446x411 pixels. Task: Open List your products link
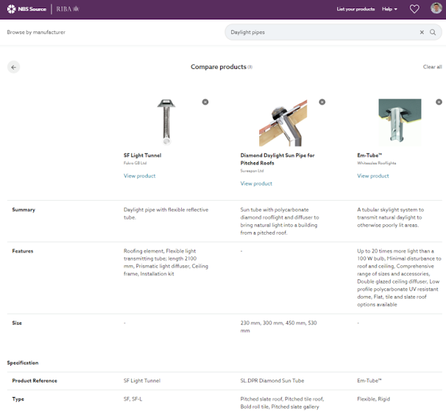[355, 9]
